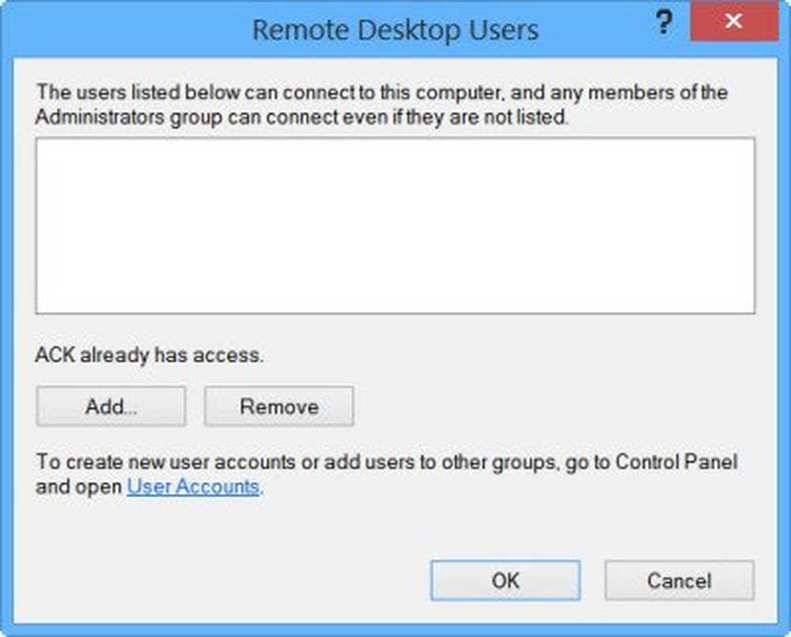
Task: Click inside the empty users list box
Action: click(395, 226)
